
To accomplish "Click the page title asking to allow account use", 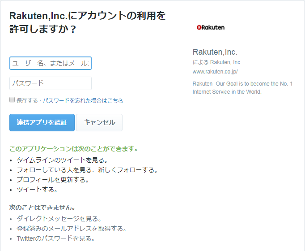I will [x=88, y=22].
